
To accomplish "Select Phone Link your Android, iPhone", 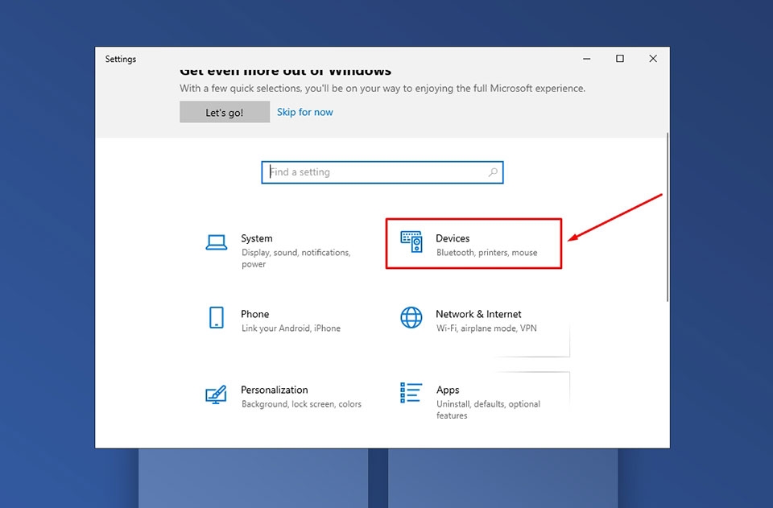I will point(291,328).
